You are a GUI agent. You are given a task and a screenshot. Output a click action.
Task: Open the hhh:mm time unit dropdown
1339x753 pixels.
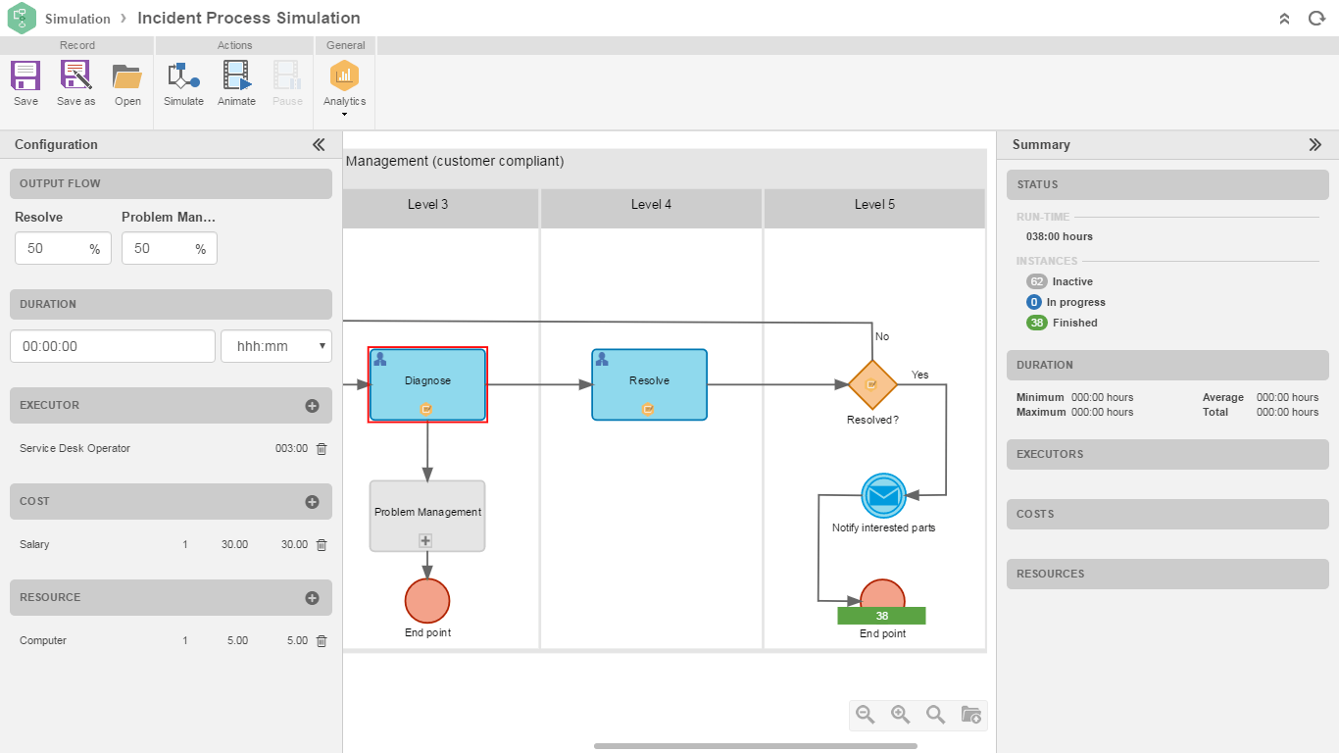click(276, 346)
